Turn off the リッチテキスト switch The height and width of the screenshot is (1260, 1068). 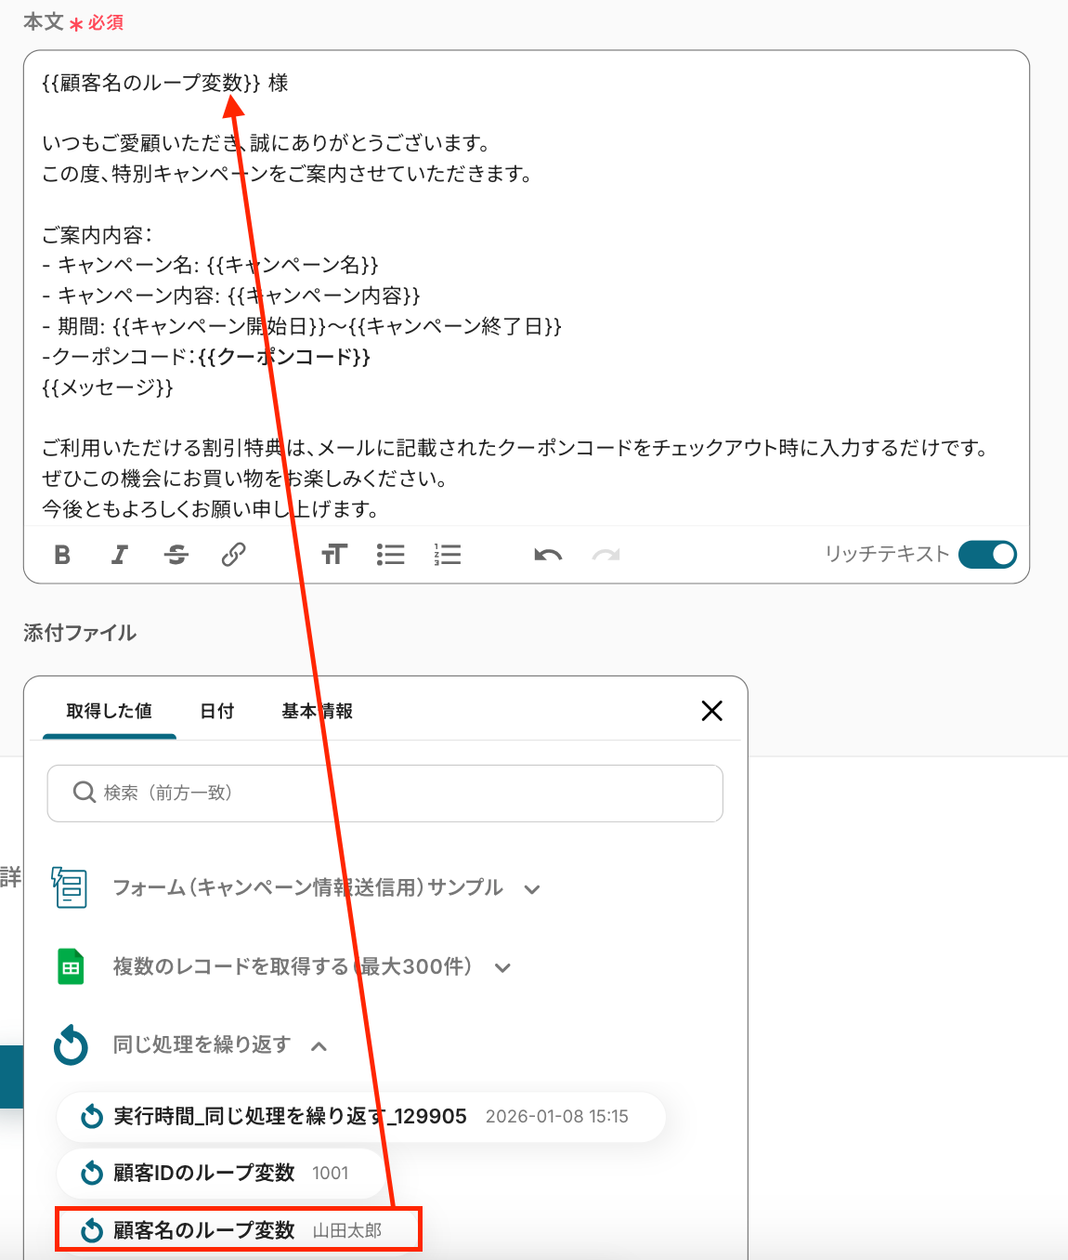pos(987,554)
